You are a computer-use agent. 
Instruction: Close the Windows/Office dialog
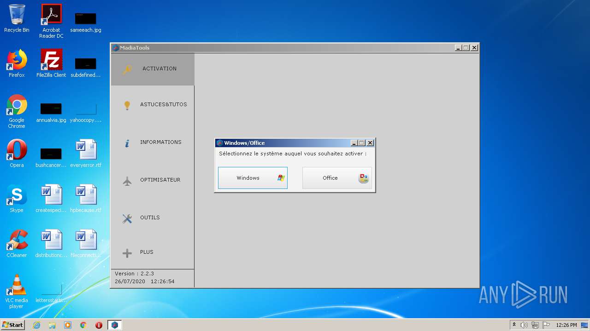pyautogui.click(x=370, y=143)
